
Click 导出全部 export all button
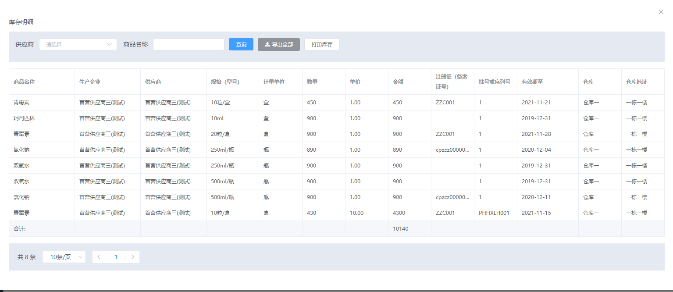278,44
